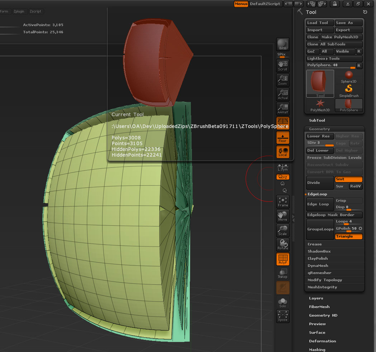The width and height of the screenshot is (376, 352).
Task: Click the Xpose icon
Action: click(x=283, y=316)
